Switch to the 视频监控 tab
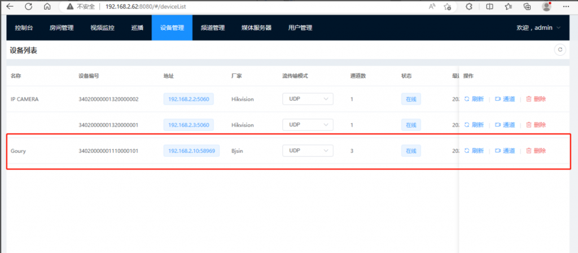 101,28
